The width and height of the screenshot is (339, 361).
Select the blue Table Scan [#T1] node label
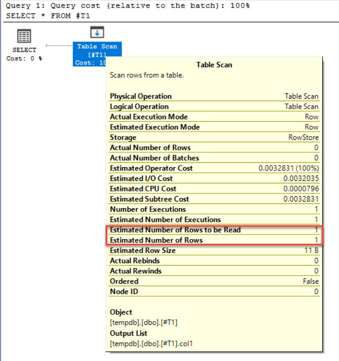point(97,54)
